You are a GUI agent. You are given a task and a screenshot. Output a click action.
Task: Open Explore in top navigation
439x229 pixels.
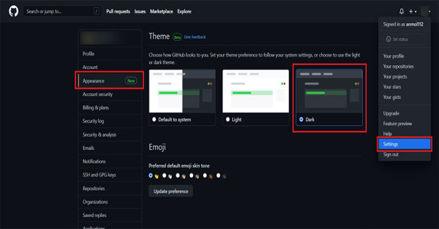pyautogui.click(x=184, y=11)
